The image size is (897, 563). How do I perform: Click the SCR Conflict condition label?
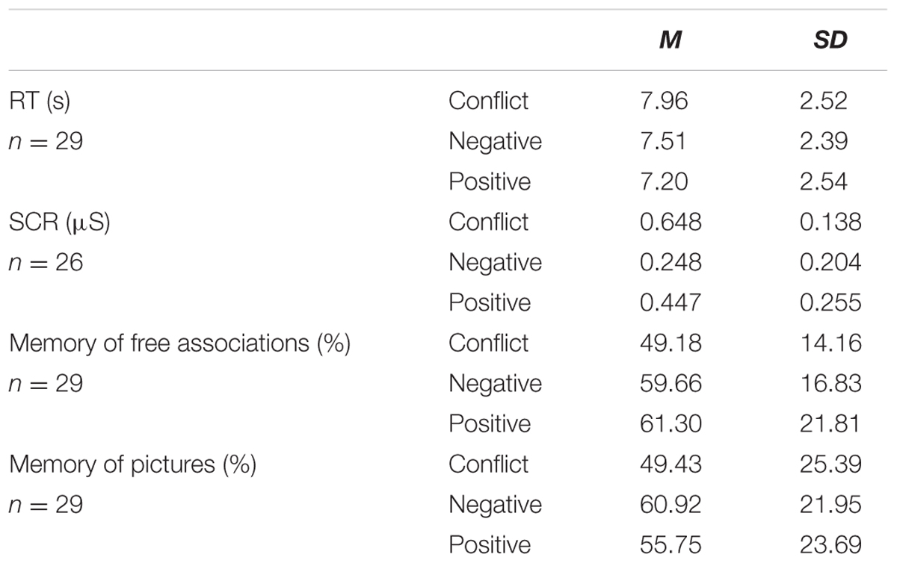488,222
